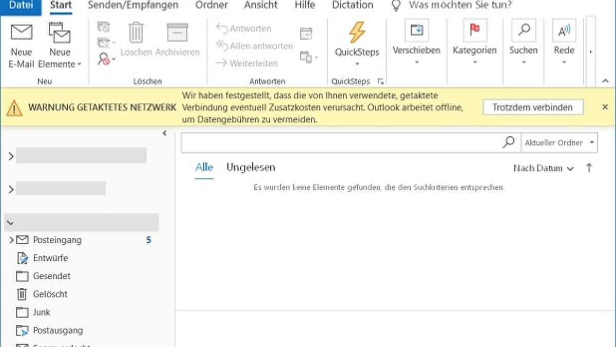Expand the Posteingang folder
Screen dimensions: 616x347
click(x=11, y=240)
